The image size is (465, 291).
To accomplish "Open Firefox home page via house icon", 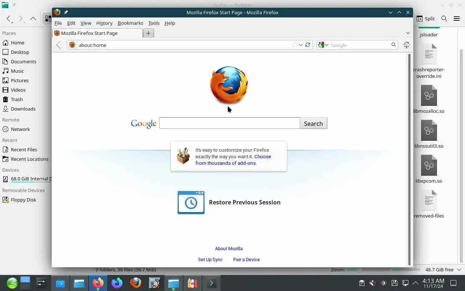I will coord(407,45).
